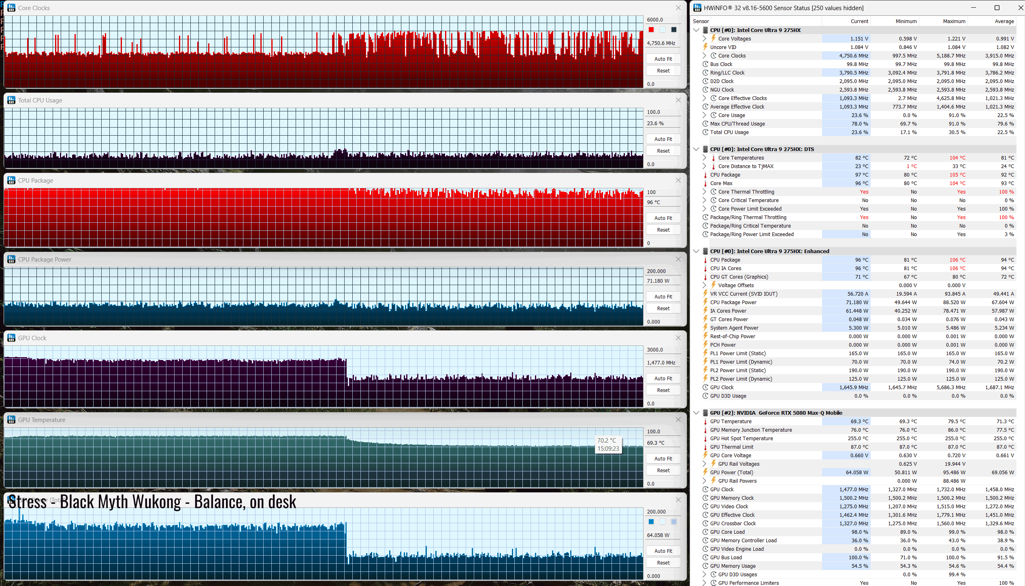The image size is (1025, 586).
Task: Collapse the NVIDIA GeForce RTX 5080 section
Action: [696, 413]
